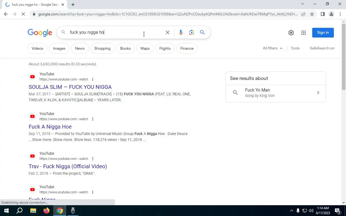
Task: View site information lock icon
Action: [34, 14]
